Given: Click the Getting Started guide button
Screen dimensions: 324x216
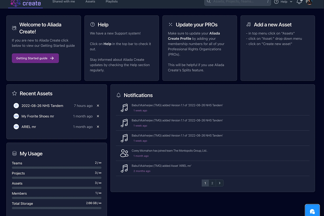Looking at the screenshot, I should point(35,58).
